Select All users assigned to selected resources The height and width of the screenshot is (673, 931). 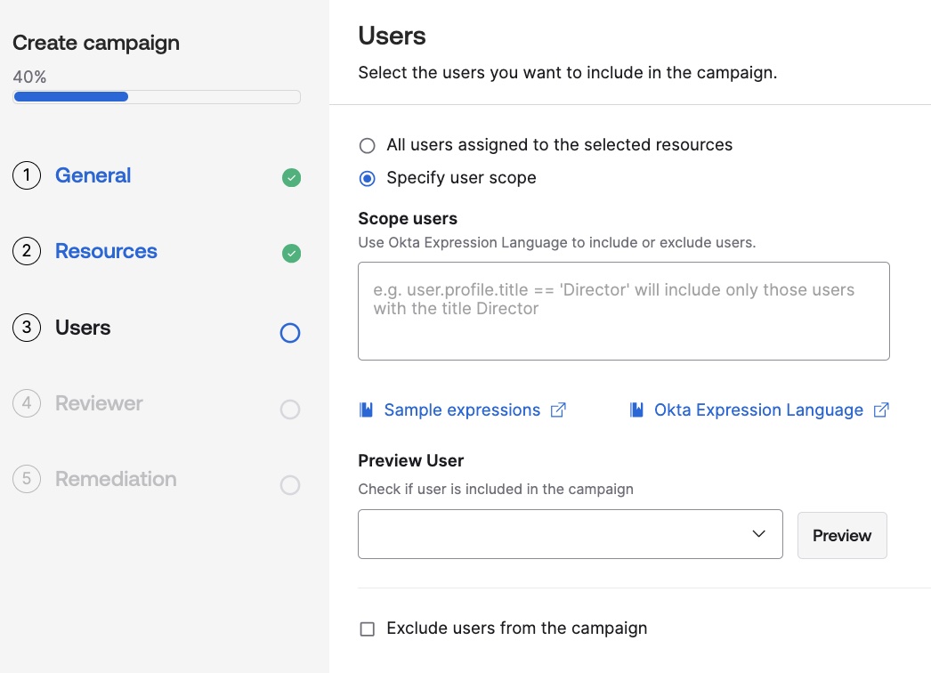(367, 145)
